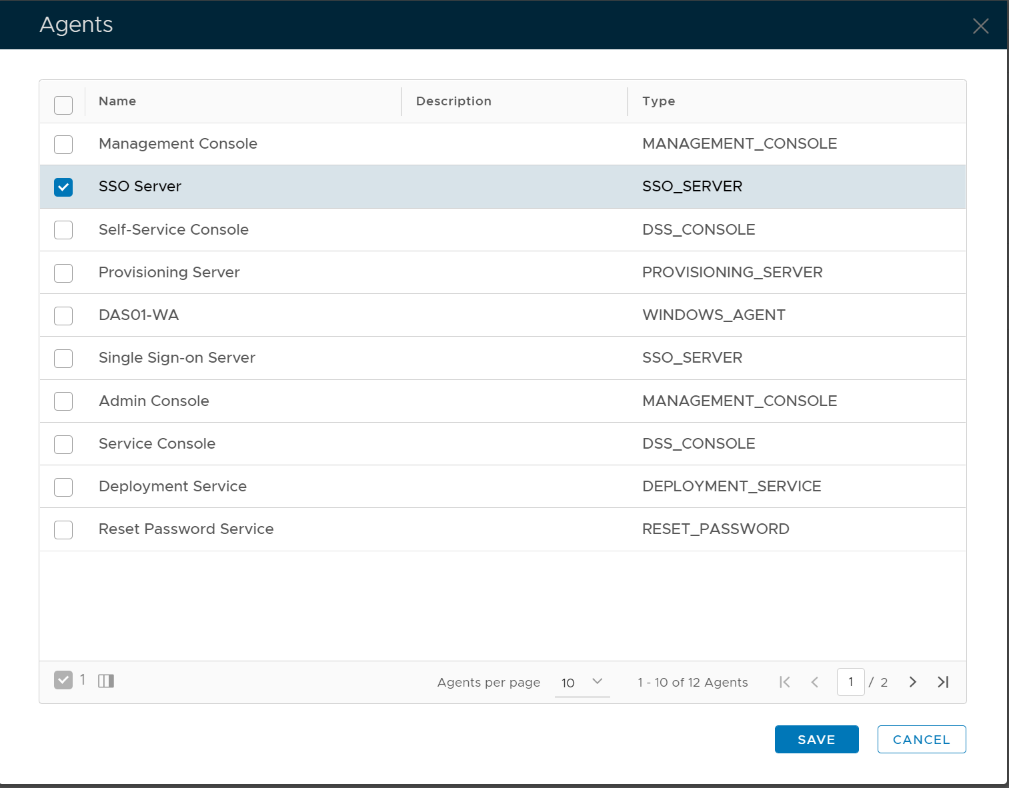Close the Agents dialog
Screen dimensions: 1009x788
980,26
